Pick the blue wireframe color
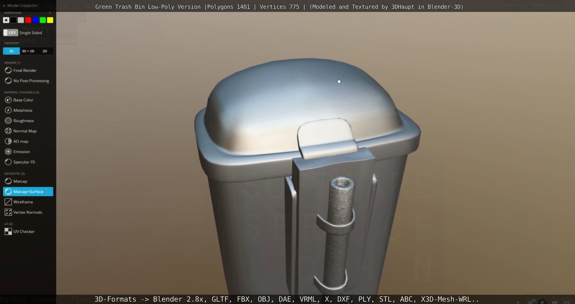This screenshot has height=304, width=575. click(35, 20)
